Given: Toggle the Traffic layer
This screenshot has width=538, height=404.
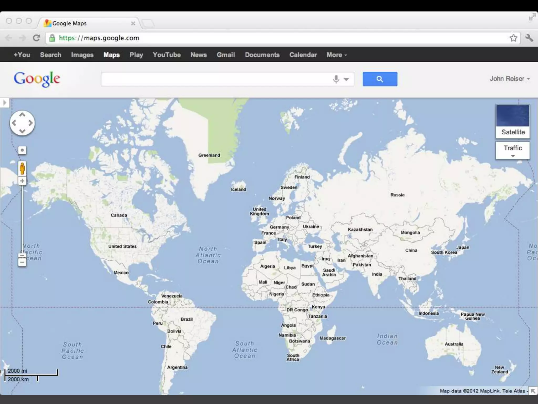Looking at the screenshot, I should tap(513, 148).
